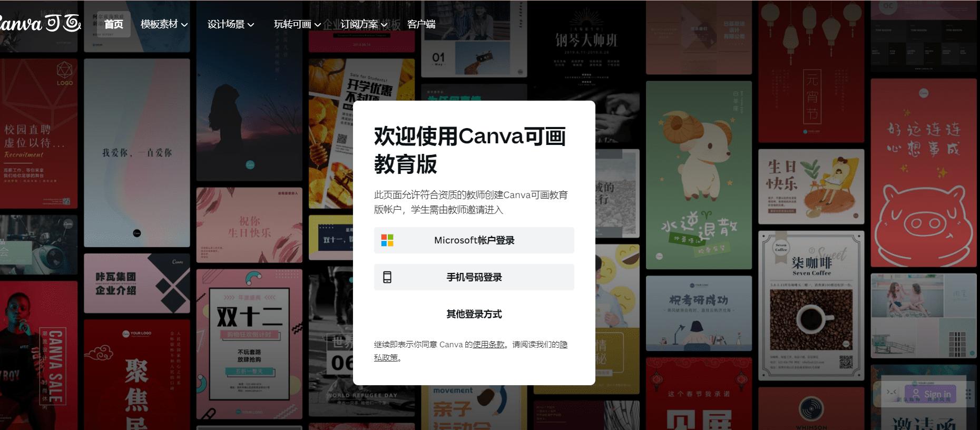
Task: Open the 模板素材 menu
Action: [x=164, y=24]
